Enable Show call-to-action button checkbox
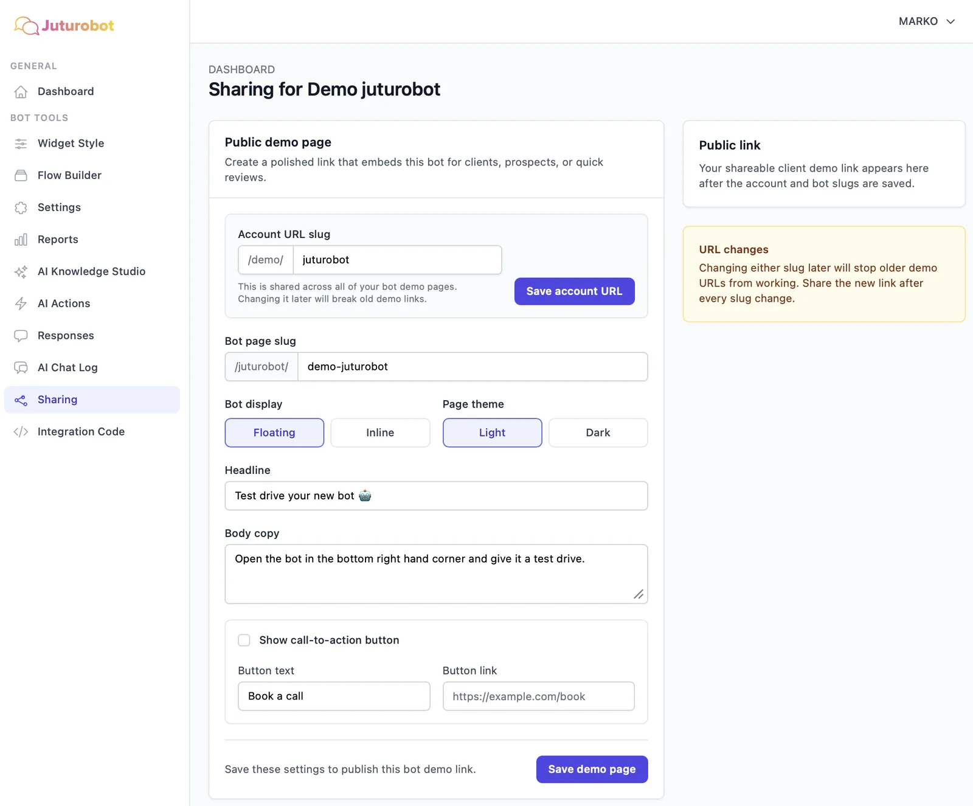973x806 pixels. coord(244,640)
